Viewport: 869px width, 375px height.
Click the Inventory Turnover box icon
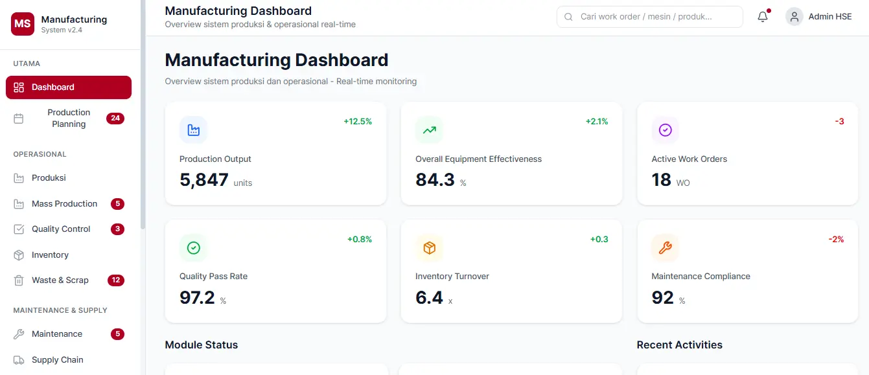tap(429, 247)
